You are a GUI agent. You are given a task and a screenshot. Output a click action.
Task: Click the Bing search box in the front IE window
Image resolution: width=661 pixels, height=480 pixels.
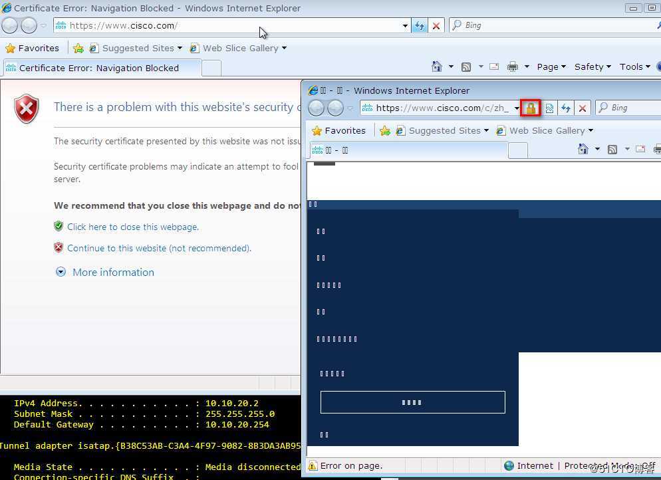coord(628,108)
